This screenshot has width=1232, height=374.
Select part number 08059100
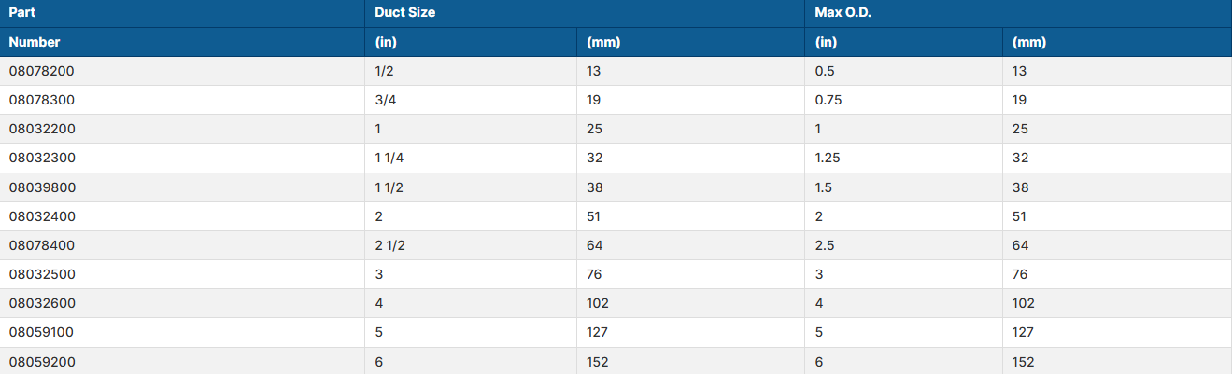(x=42, y=332)
